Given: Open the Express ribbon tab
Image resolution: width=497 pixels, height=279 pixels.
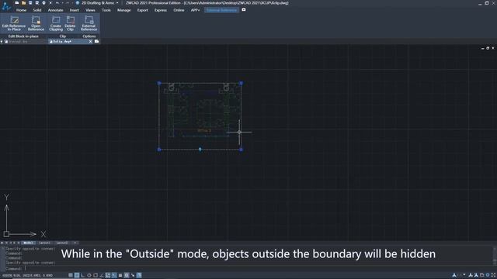Looking at the screenshot, I should coord(161,10).
